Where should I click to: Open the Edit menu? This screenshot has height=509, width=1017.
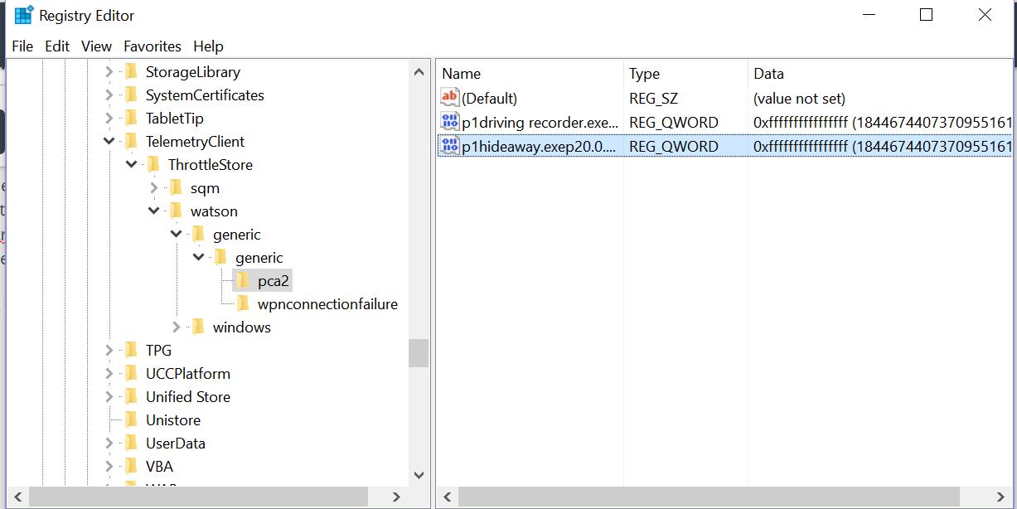57,46
